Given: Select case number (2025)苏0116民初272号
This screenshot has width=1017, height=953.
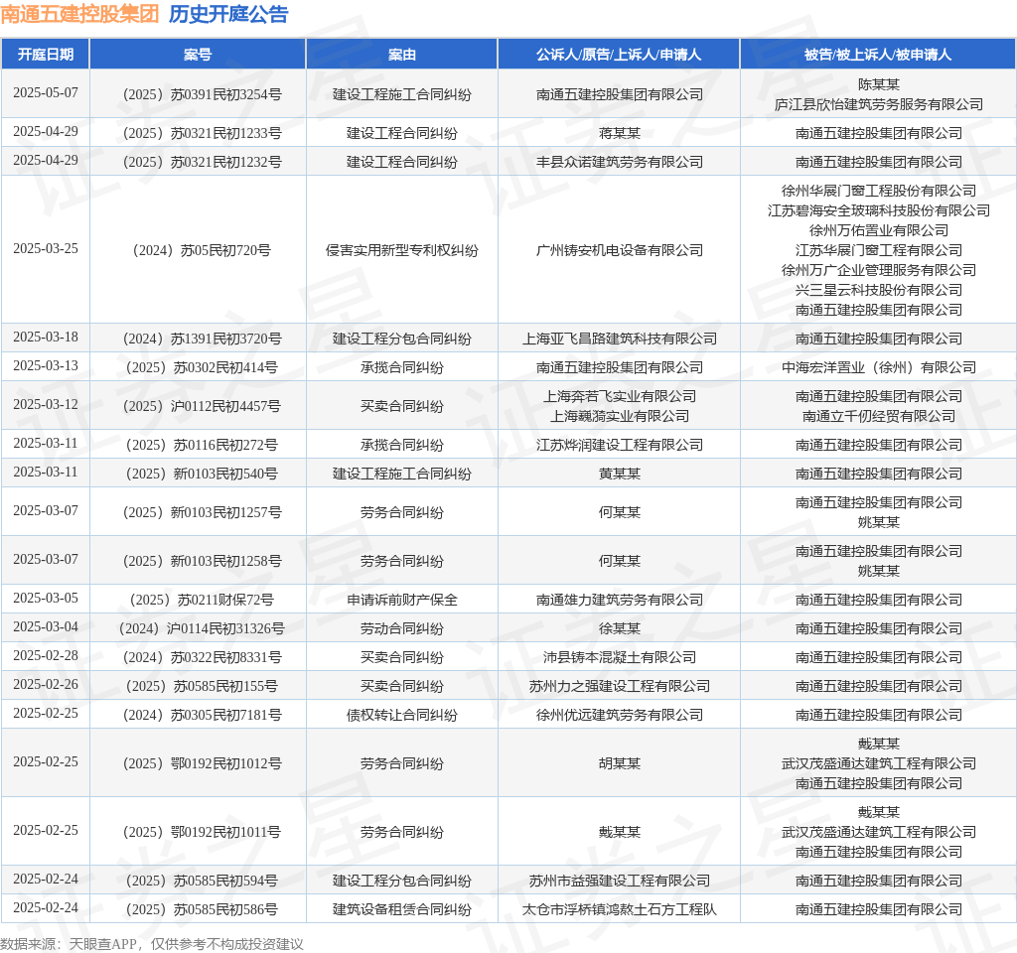Looking at the screenshot, I should (x=202, y=446).
